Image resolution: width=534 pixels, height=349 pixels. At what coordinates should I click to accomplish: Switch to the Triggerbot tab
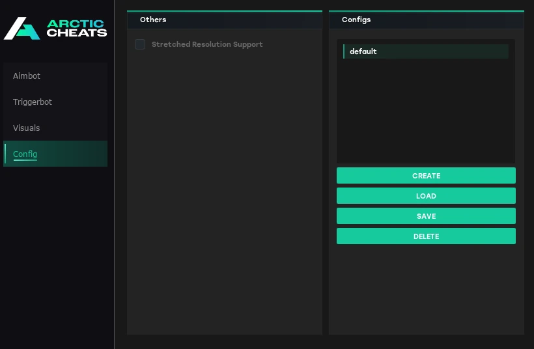pyautogui.click(x=33, y=102)
